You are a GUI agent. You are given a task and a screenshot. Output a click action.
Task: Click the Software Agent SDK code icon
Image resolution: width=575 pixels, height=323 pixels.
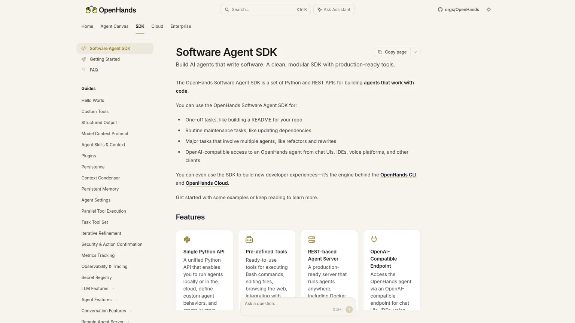(x=84, y=48)
